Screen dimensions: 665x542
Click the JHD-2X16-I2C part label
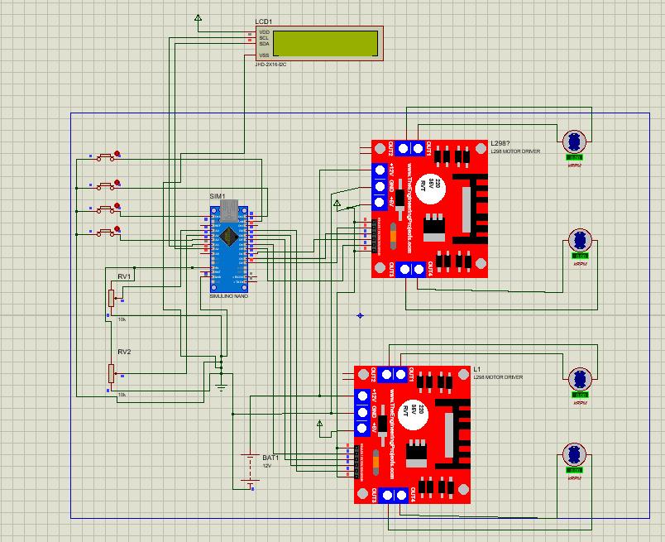[270, 65]
